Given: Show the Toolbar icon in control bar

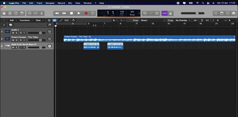Looking at the screenshot, I should coord(22,13).
